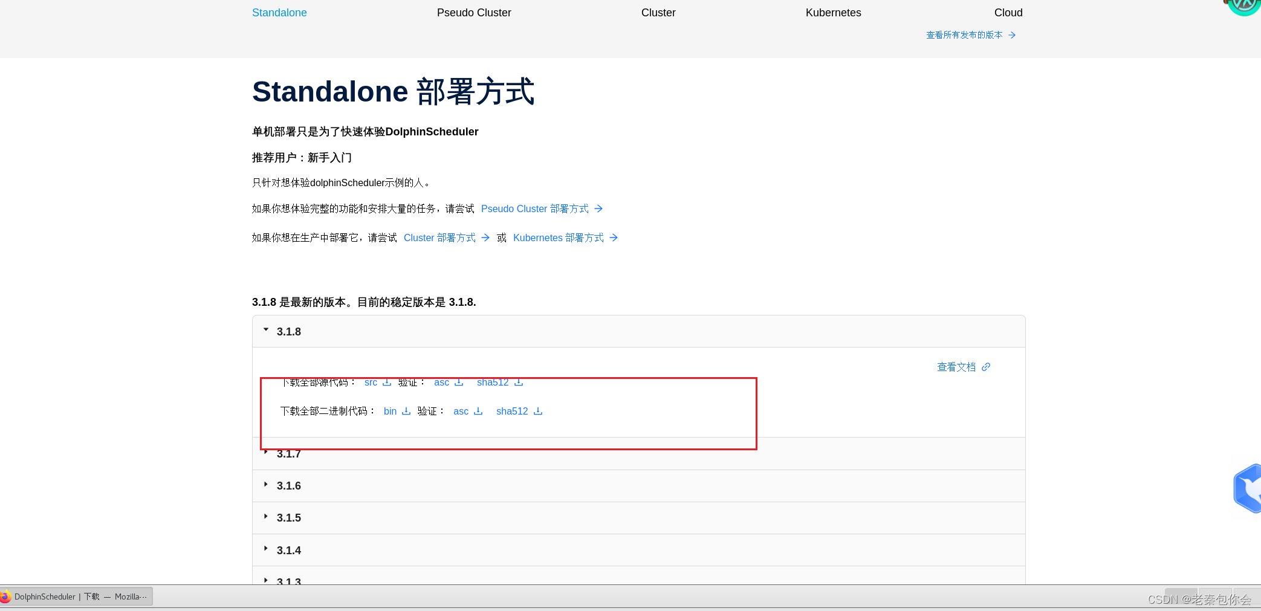The width and height of the screenshot is (1261, 611).
Task: Open the Cluster deployment tab
Action: pyautogui.click(x=658, y=13)
